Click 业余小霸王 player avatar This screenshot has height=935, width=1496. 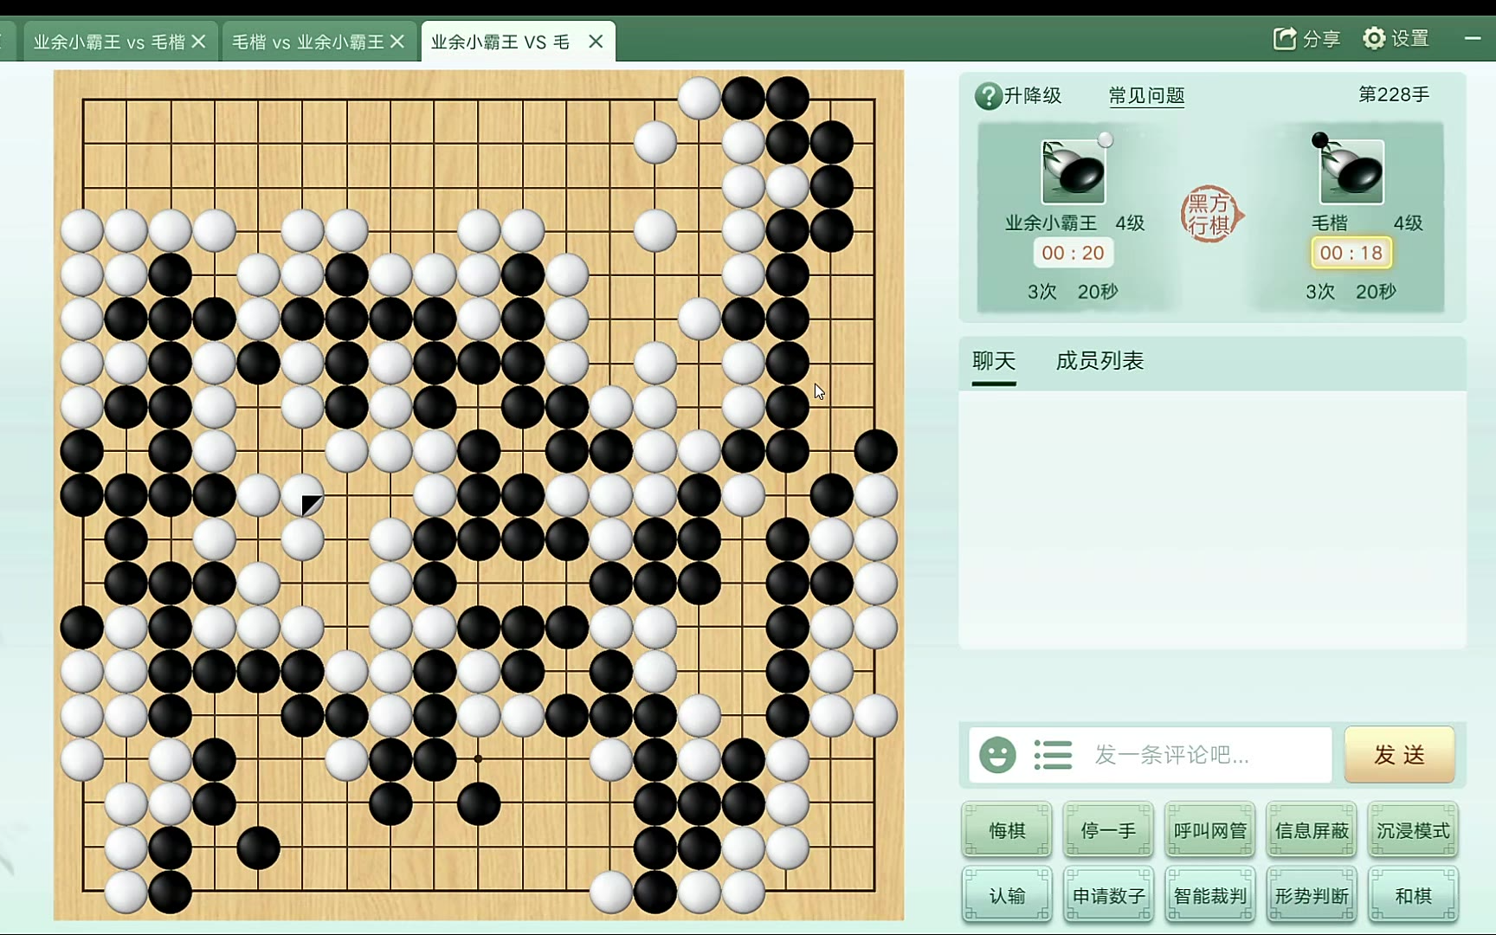(x=1073, y=171)
